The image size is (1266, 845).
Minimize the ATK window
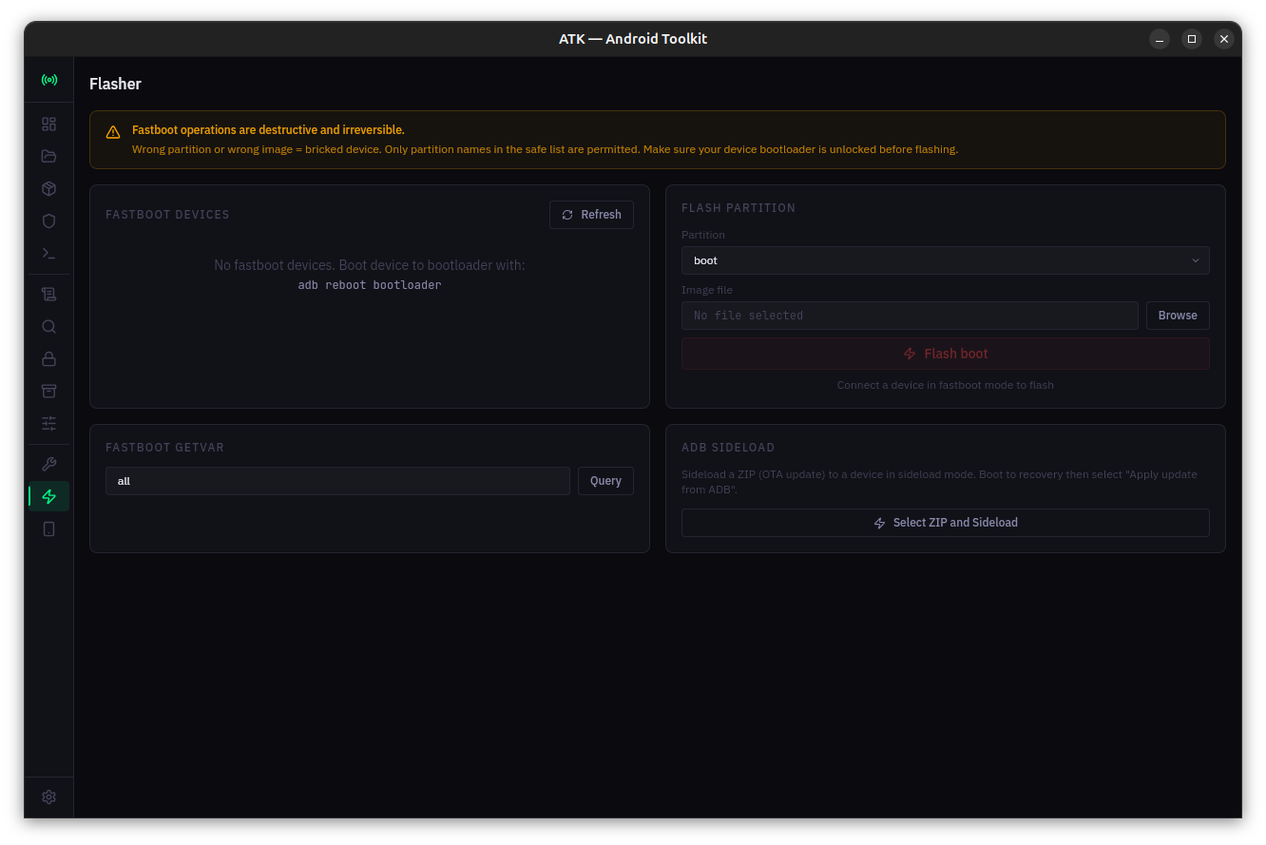coord(1160,39)
